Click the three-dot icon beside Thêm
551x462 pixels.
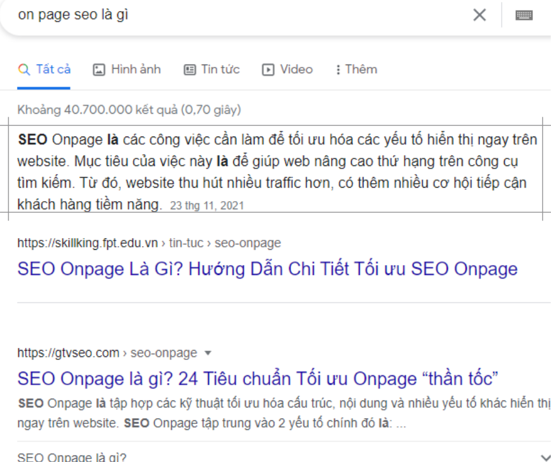[338, 70]
